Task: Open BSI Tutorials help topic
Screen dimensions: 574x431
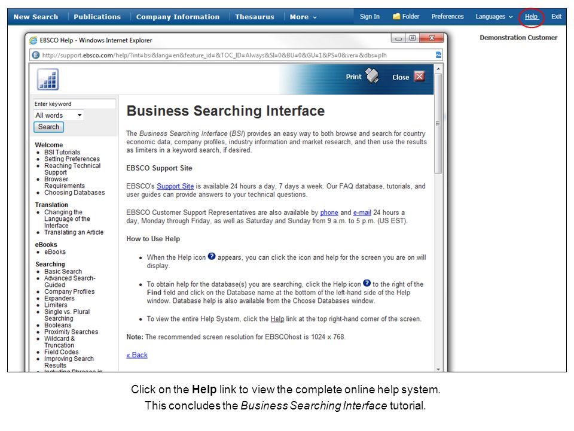Action: pyautogui.click(x=62, y=152)
